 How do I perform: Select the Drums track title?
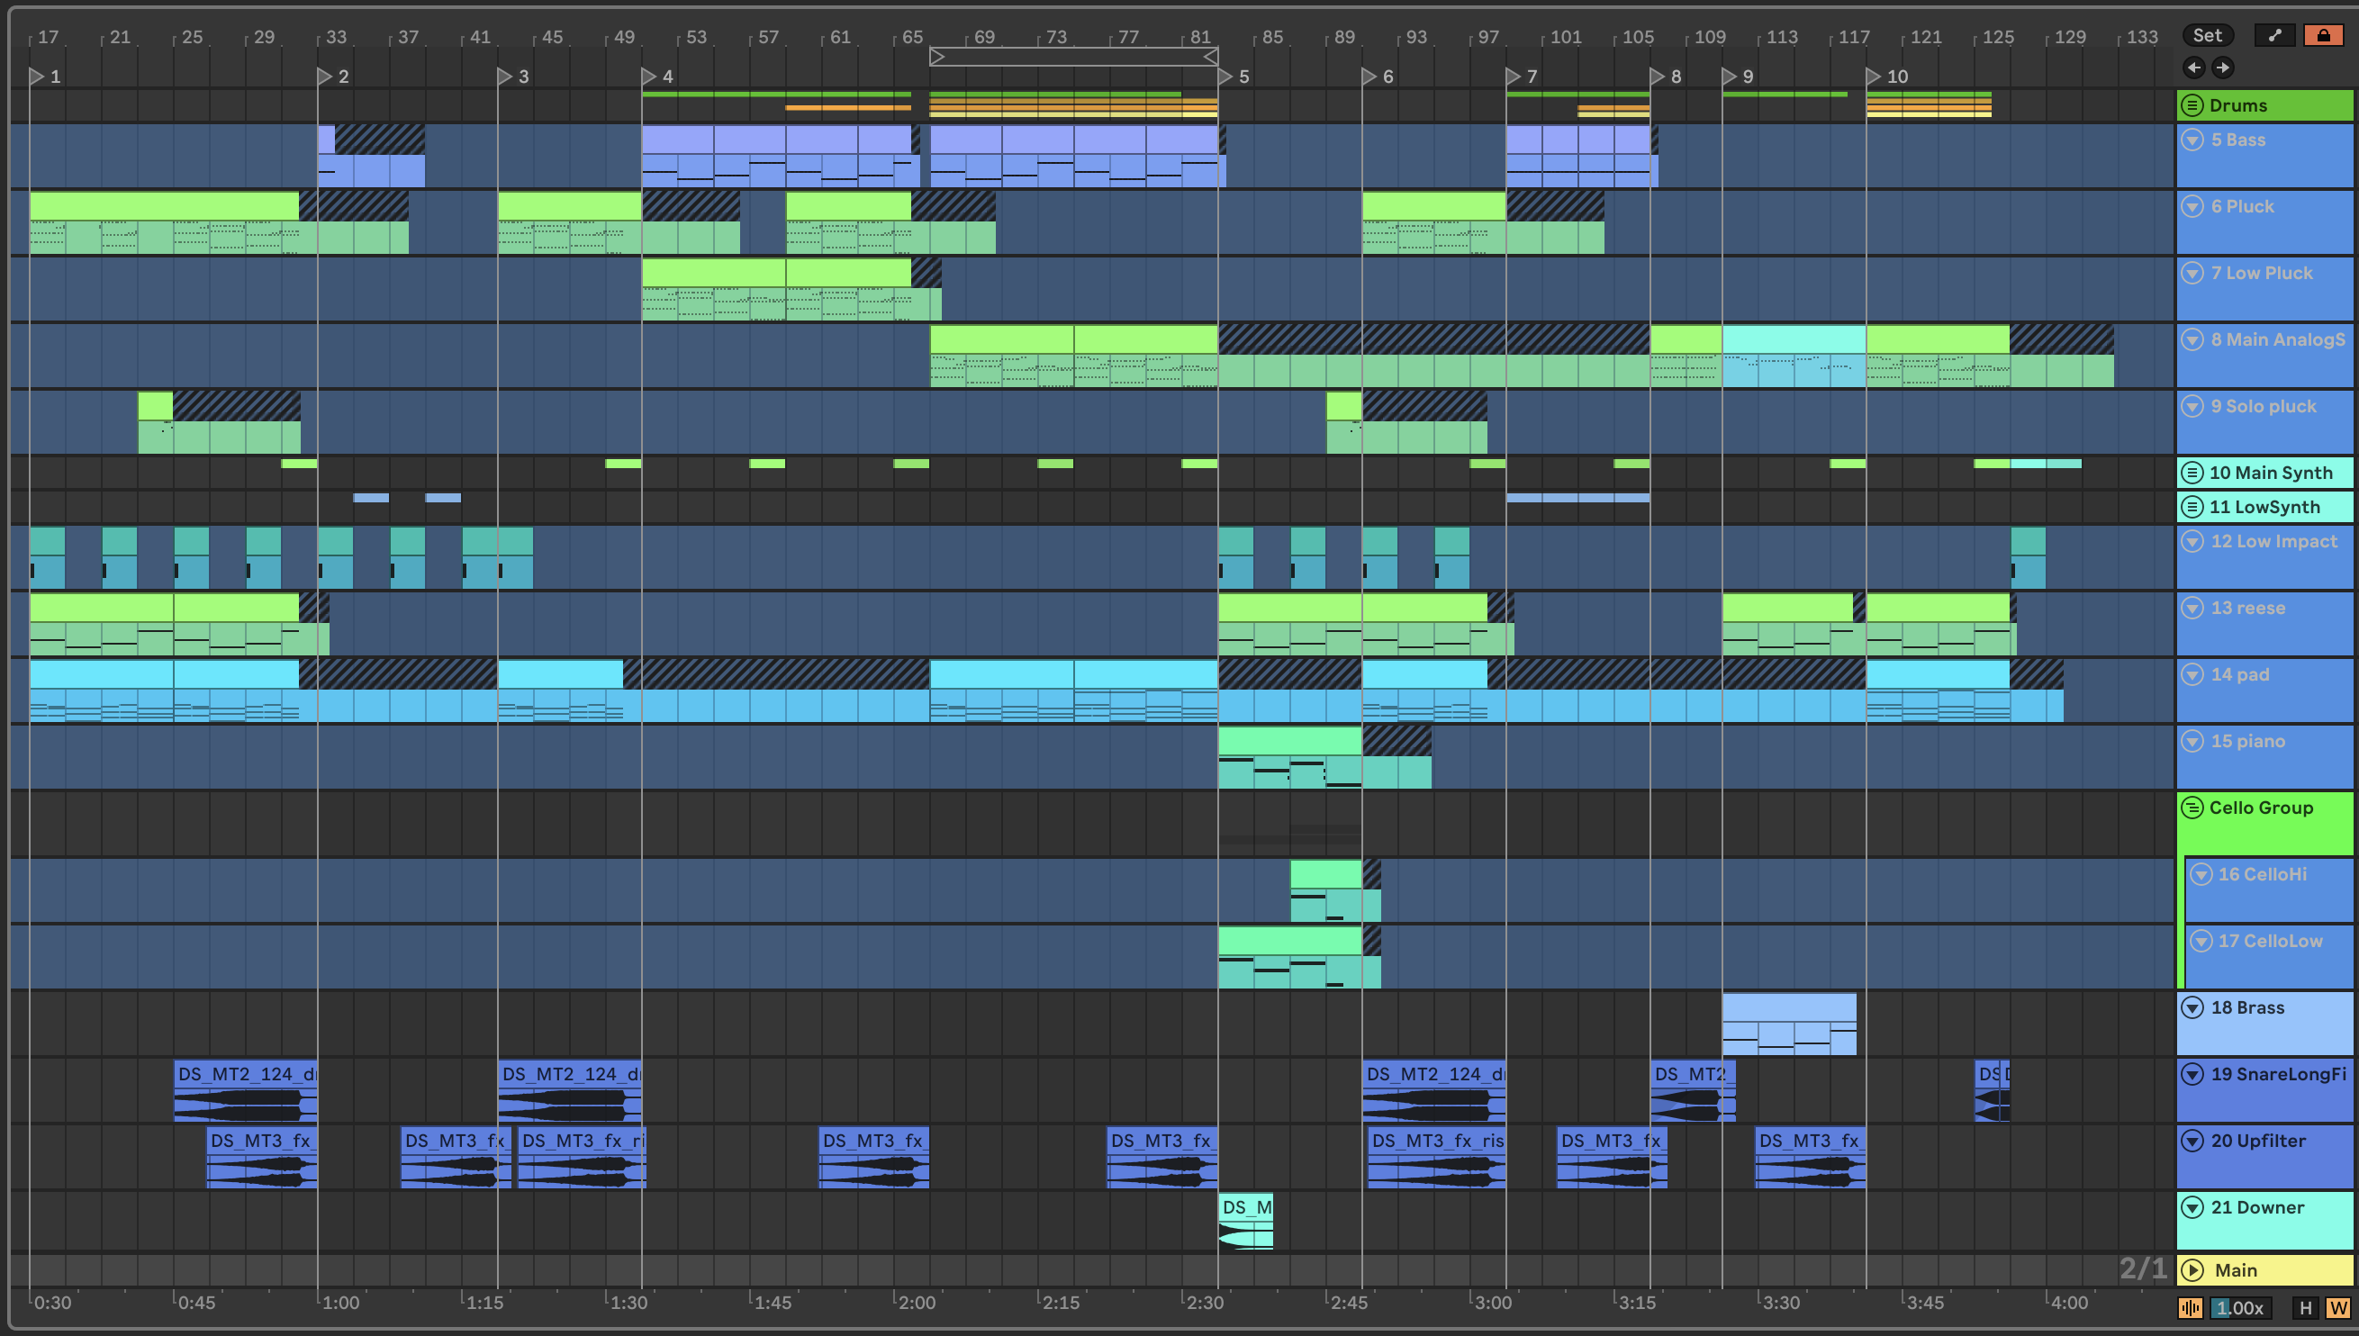pyautogui.click(x=2237, y=104)
